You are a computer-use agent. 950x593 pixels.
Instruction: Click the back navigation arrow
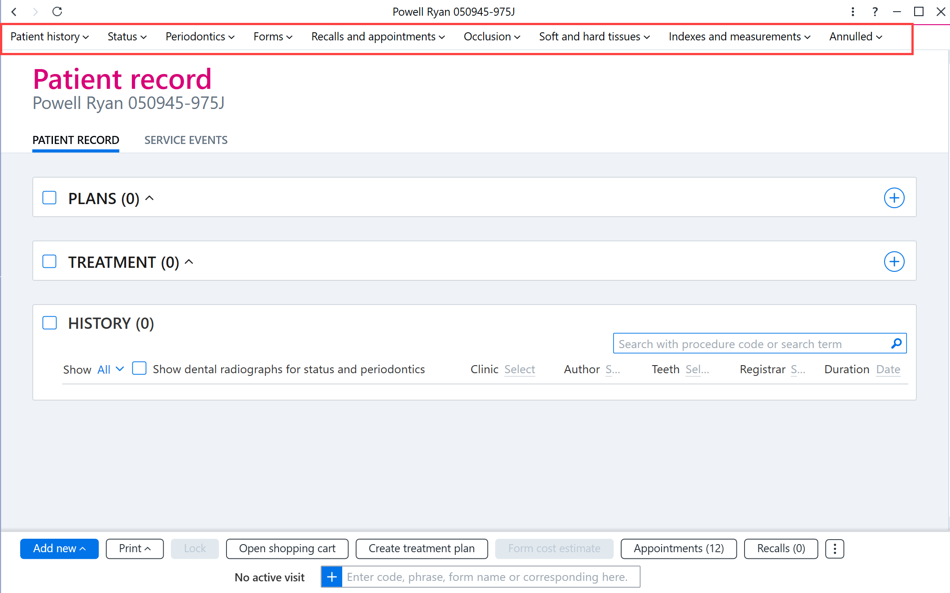coord(14,12)
